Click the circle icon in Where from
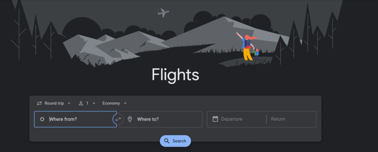The image size is (378, 152). (x=42, y=119)
